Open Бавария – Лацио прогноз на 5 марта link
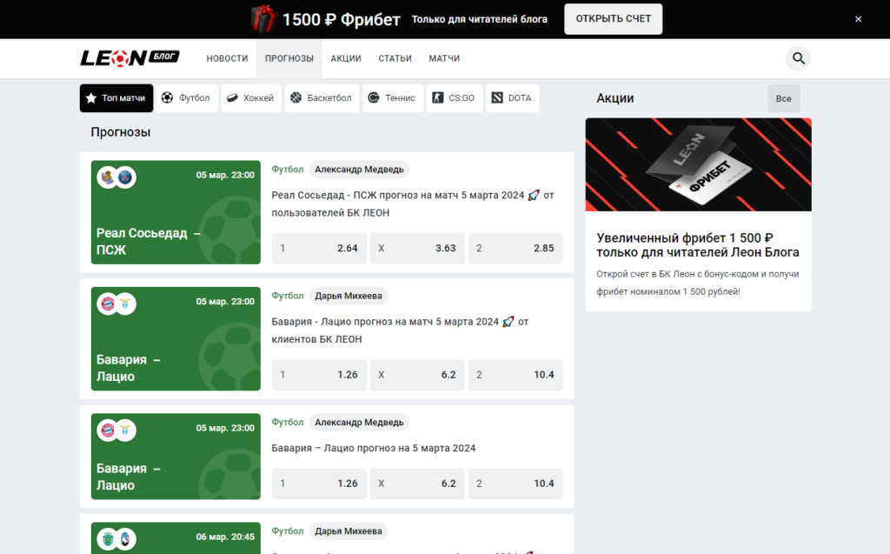 tap(374, 448)
